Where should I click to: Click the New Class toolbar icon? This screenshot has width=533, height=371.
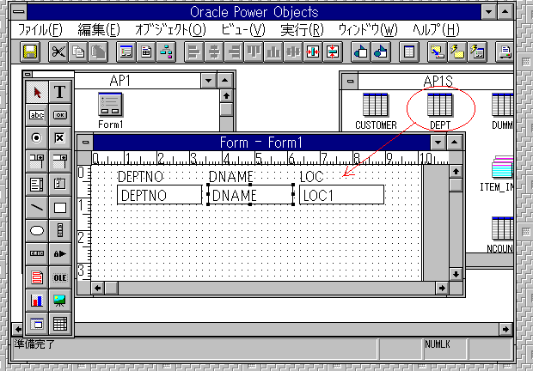[166, 52]
